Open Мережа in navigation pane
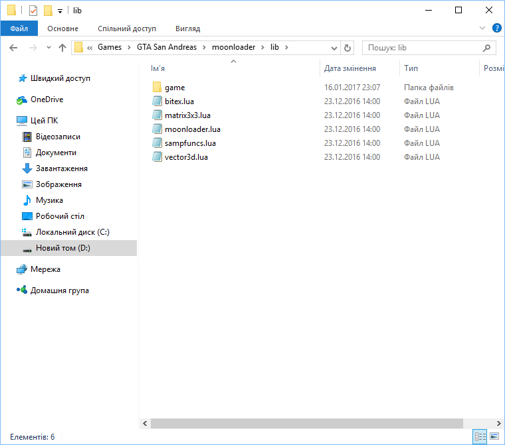This screenshot has width=505, height=445. (45, 269)
